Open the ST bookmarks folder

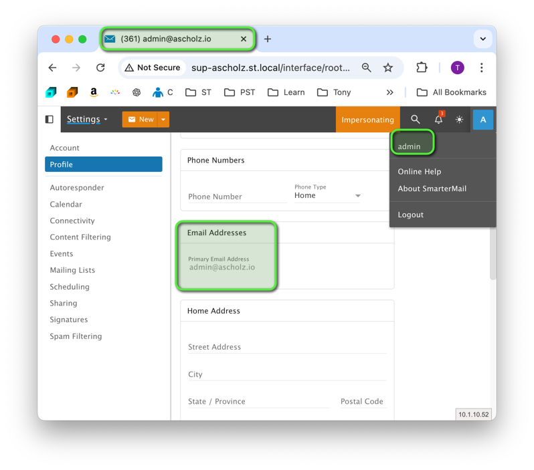pyautogui.click(x=199, y=92)
